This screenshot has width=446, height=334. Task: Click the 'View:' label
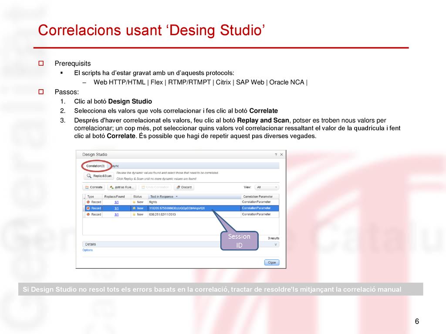coord(247,187)
